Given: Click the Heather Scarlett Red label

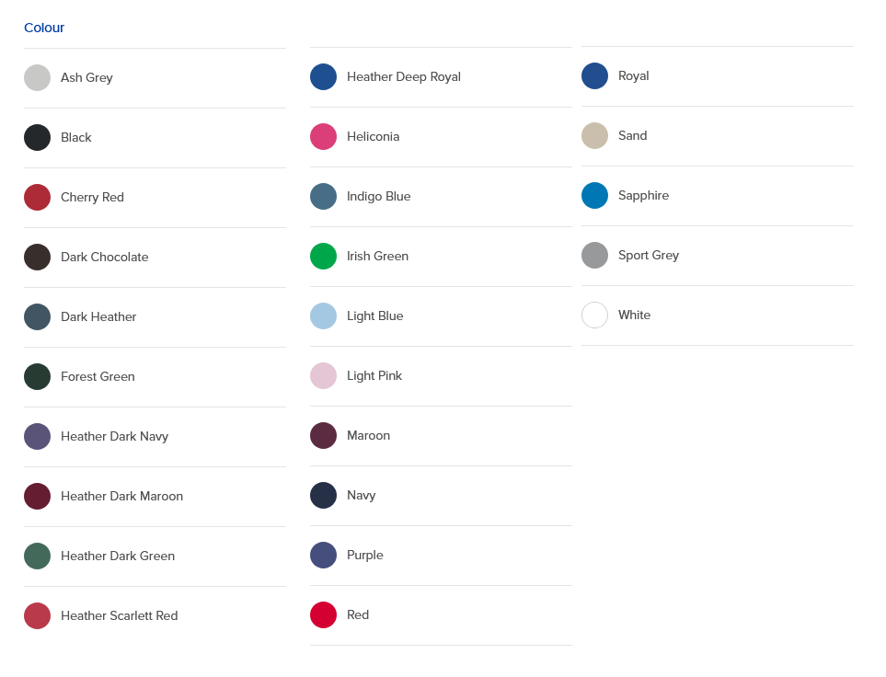Looking at the screenshot, I should (120, 615).
